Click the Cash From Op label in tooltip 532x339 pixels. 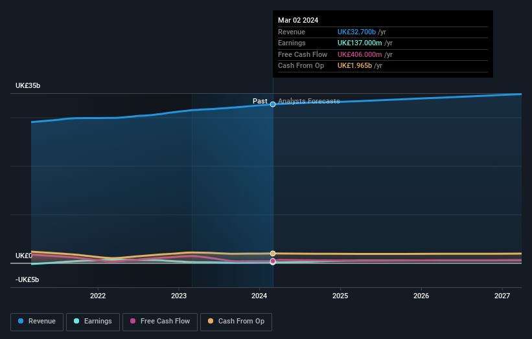301,66
